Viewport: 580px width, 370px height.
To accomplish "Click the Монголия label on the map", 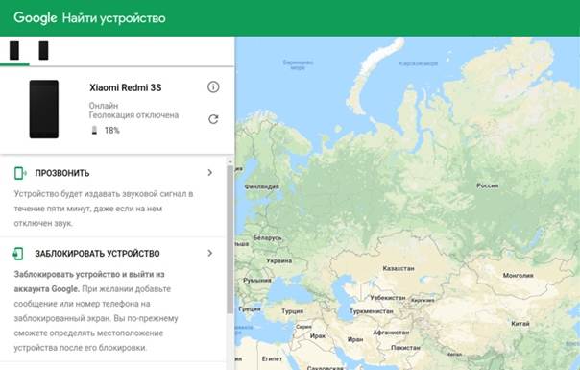I will 518,275.
